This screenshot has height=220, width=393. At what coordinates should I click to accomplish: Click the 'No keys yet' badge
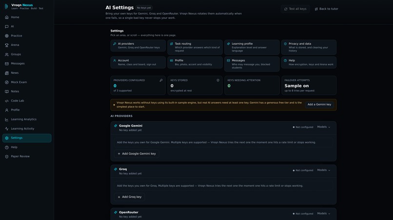[144, 8]
